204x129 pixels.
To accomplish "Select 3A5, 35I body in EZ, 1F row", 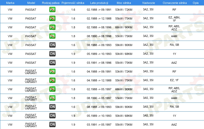I will 148,80.
